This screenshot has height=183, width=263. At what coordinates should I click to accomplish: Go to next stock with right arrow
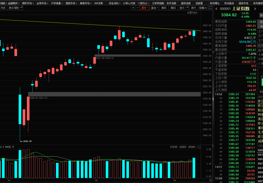click(x=256, y=9)
